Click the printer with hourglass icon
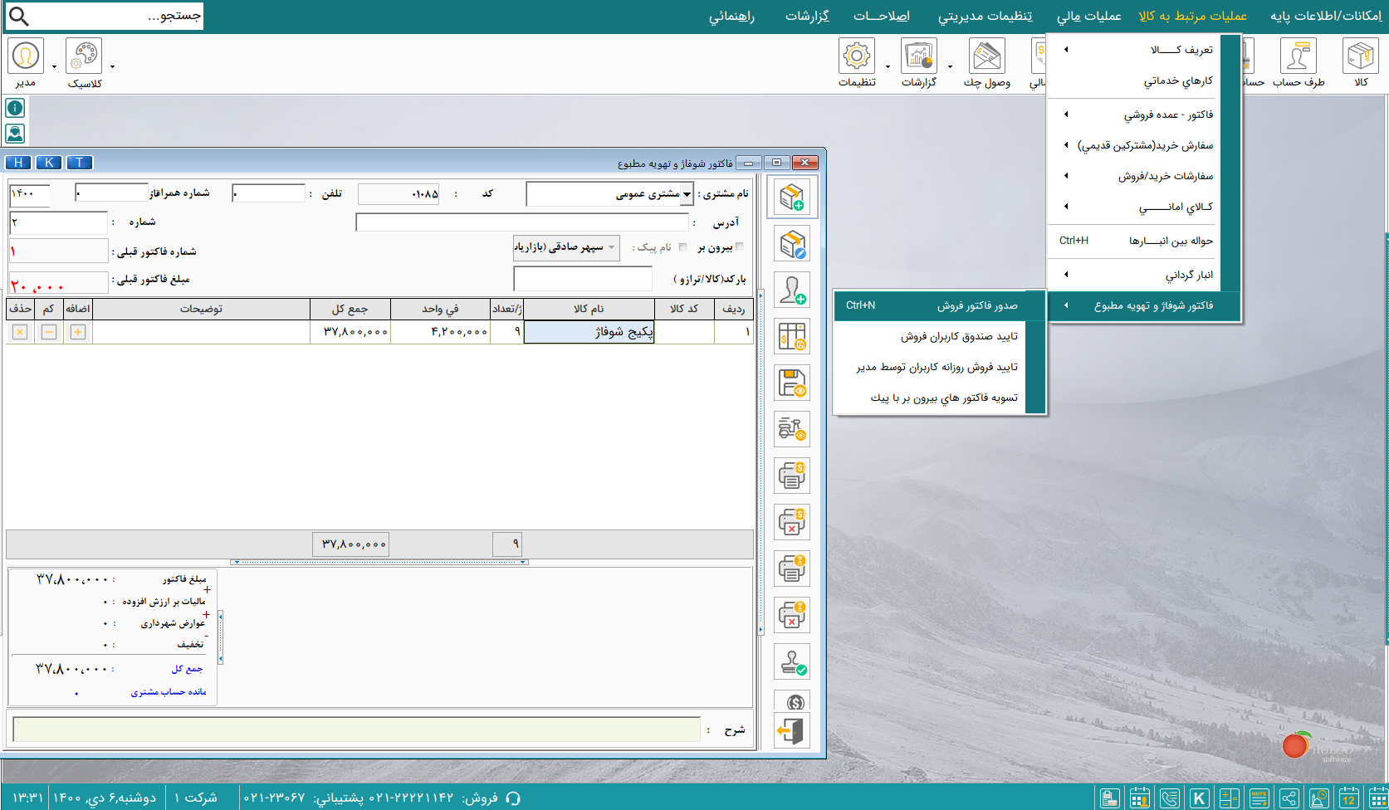 coord(792,569)
